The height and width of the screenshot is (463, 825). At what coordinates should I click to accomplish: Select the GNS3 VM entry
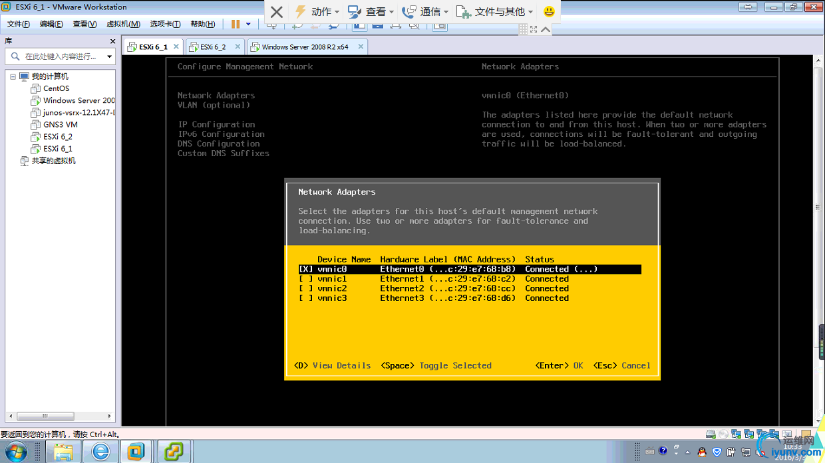point(61,124)
